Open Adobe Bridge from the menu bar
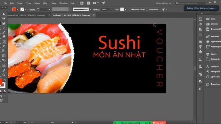This screenshot has width=221, height=124. [x=82, y=3]
